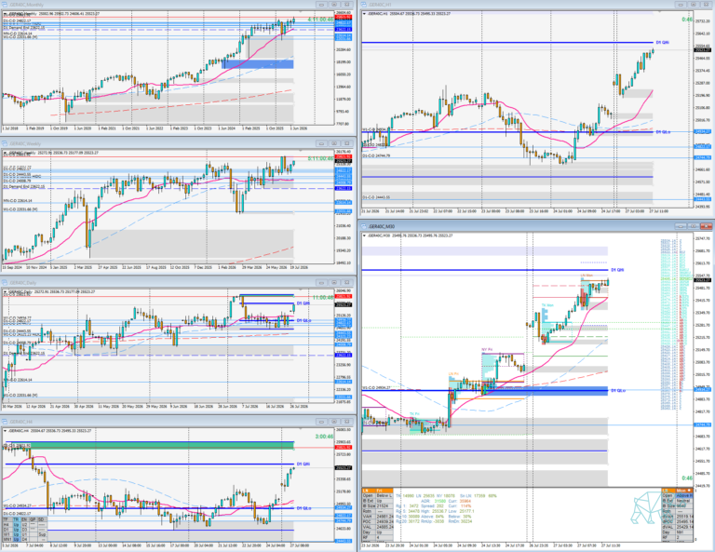Maximize the GER40C H1 chart window
715x552 pixels.
click(693, 5)
